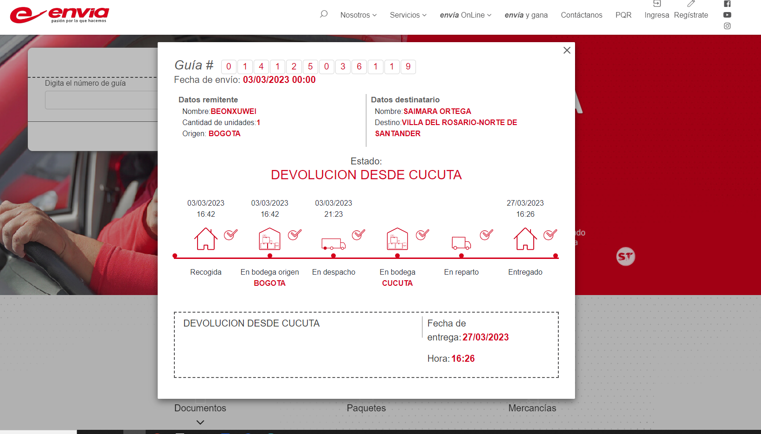Click sender name BEONXUWEI

pyautogui.click(x=233, y=111)
